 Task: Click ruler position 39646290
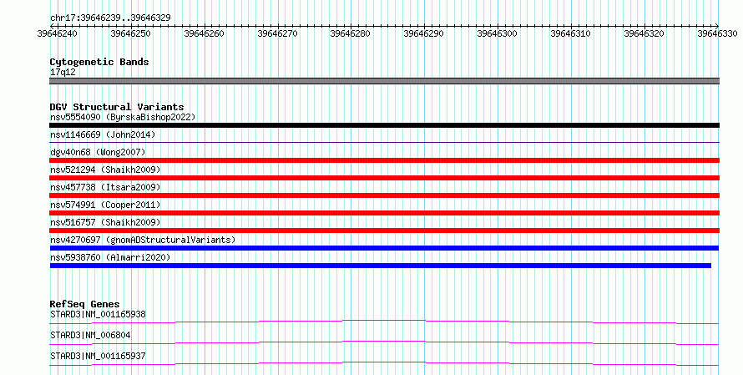[x=423, y=33]
